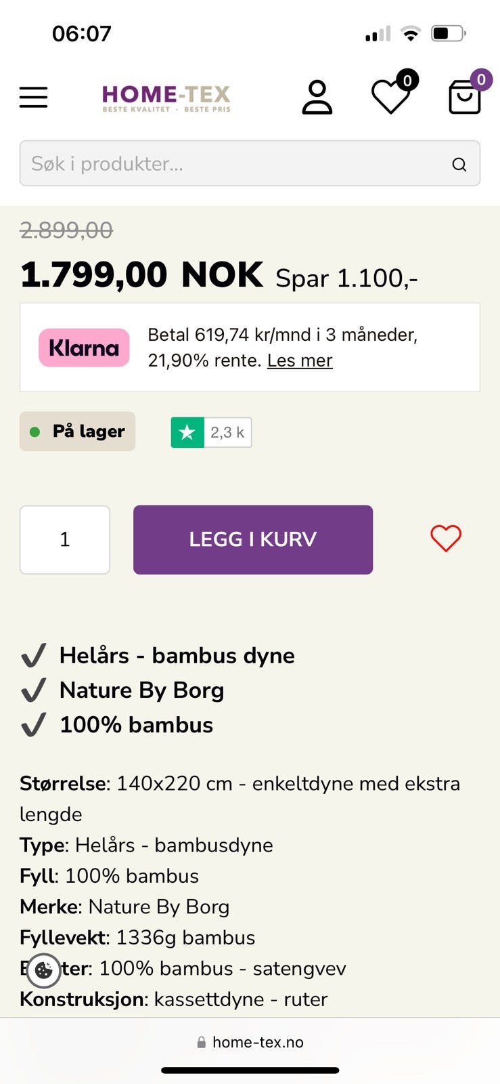
Task: Add product to favorites with red heart
Action: click(x=446, y=539)
